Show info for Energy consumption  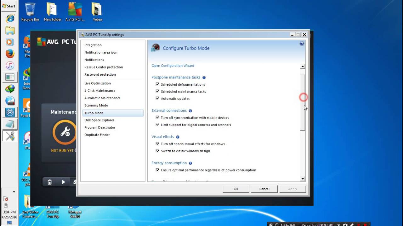pyautogui.click(x=190, y=163)
